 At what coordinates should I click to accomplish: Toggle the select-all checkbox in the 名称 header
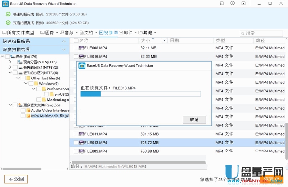click(76, 41)
